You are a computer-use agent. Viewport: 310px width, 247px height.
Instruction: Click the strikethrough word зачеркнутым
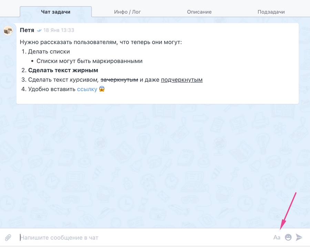[x=119, y=80]
